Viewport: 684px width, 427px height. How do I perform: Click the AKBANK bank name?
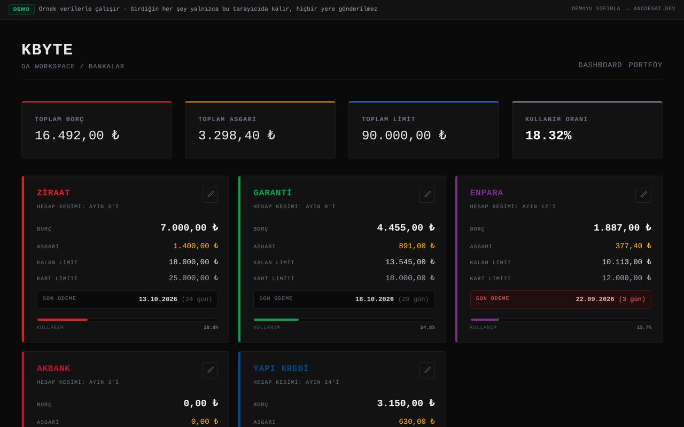pos(53,368)
